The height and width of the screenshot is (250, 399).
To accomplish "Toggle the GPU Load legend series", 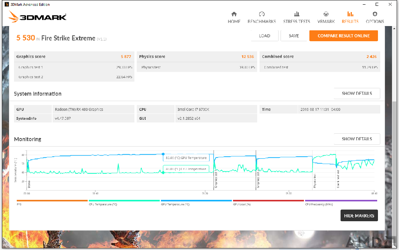I will 268,202.
